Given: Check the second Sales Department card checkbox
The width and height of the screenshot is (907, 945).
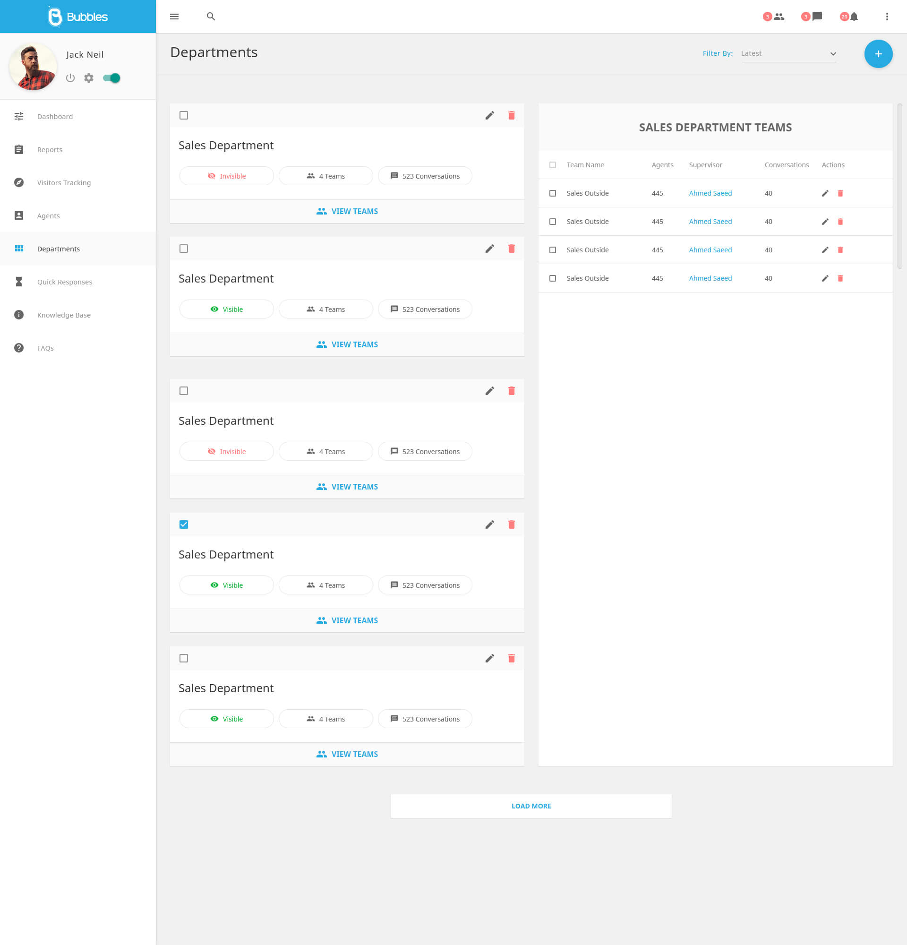Looking at the screenshot, I should (x=184, y=249).
